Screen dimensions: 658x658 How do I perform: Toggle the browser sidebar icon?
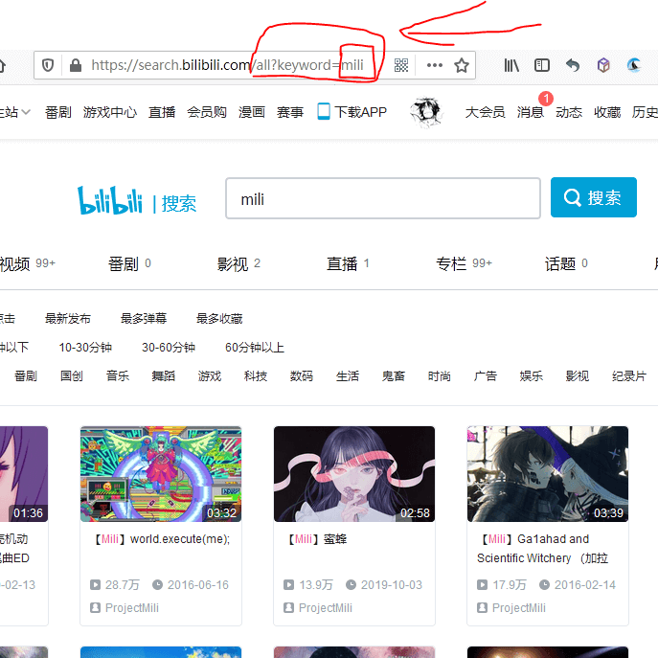tap(542, 65)
